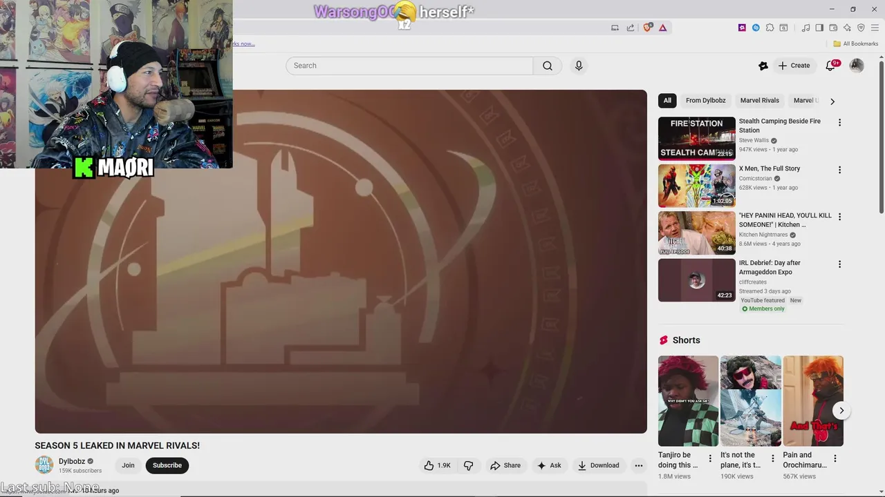Click Steve Wallis channel name
The image size is (885, 497).
[x=754, y=140]
